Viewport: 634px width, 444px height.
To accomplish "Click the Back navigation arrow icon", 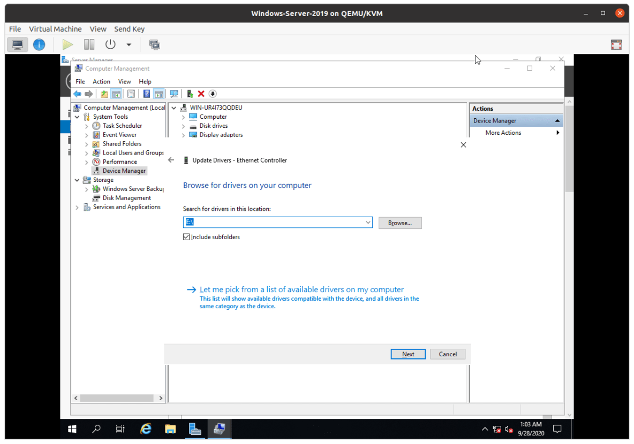I will [77, 94].
